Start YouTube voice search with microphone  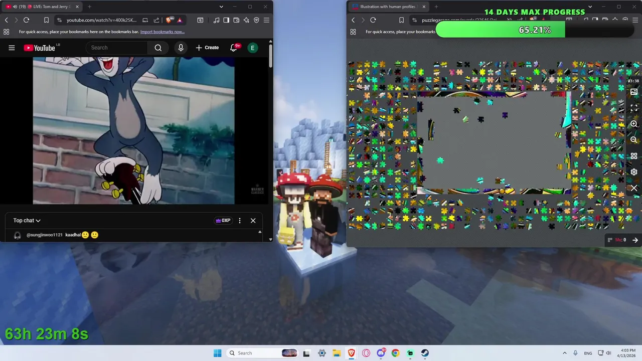click(181, 48)
